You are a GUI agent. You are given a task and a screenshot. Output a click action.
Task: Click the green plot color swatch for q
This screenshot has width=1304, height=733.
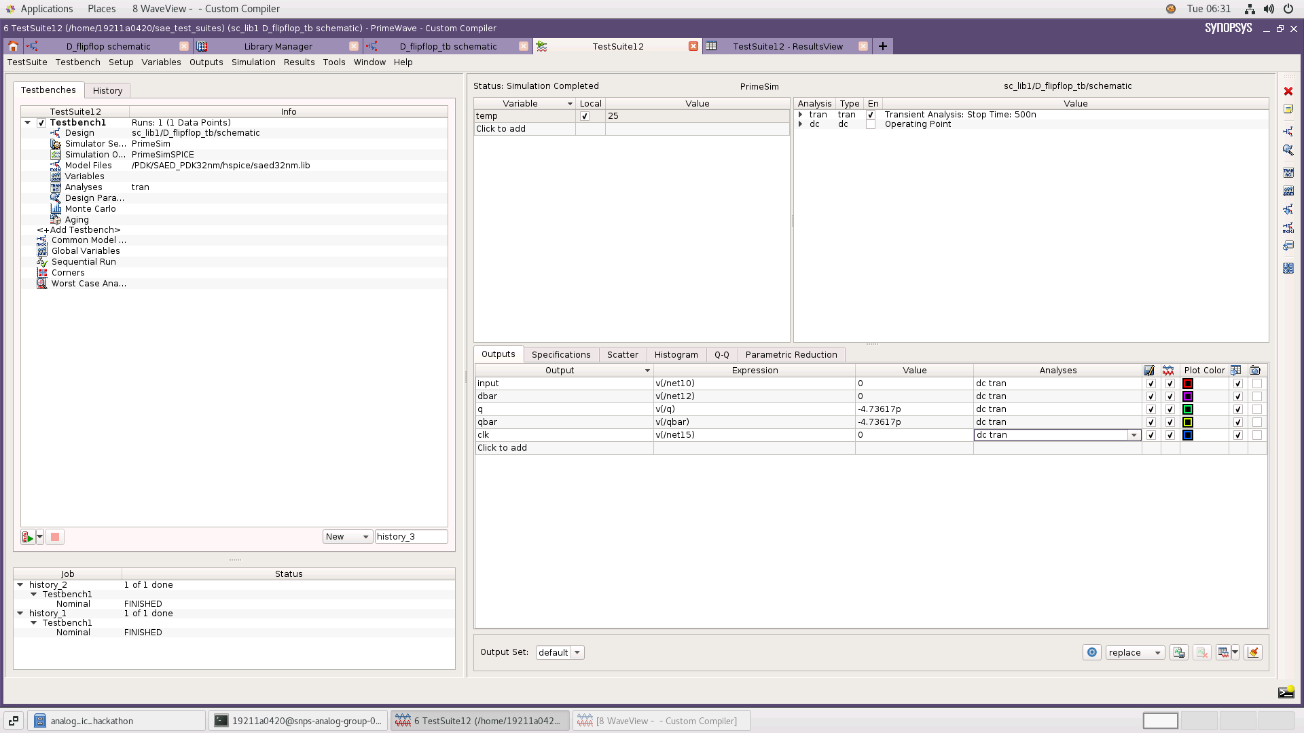pyautogui.click(x=1187, y=409)
